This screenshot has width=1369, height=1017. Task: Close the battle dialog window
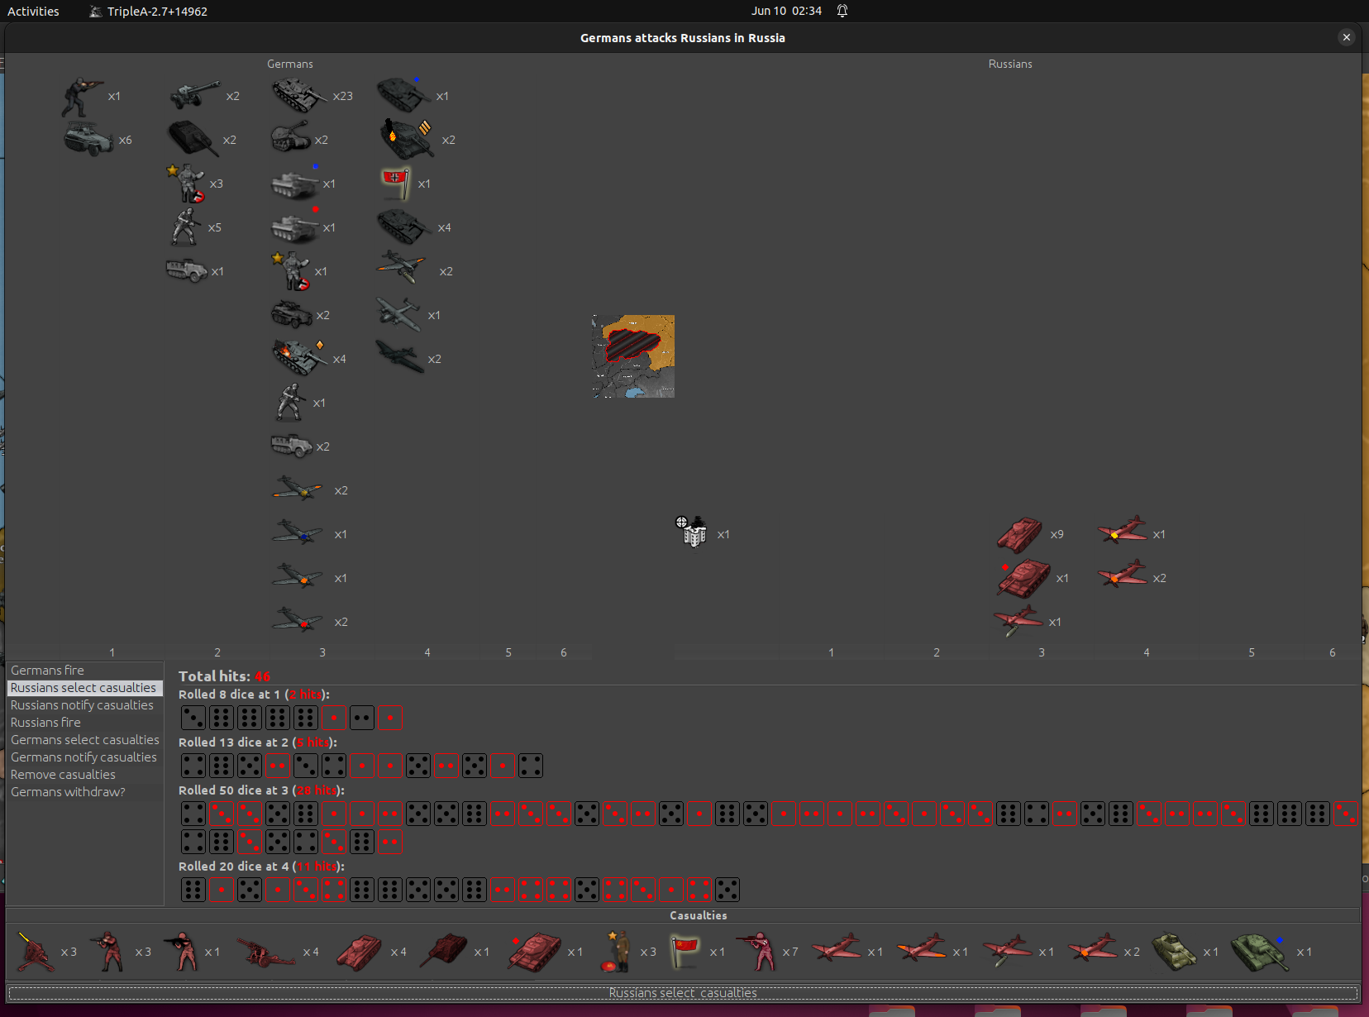(x=1346, y=37)
